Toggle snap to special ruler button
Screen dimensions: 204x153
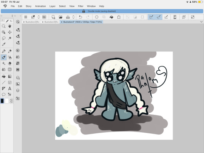[x=159, y=17]
